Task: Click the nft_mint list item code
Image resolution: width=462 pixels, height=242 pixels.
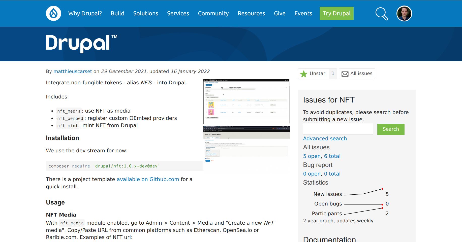Action: [x=68, y=126]
